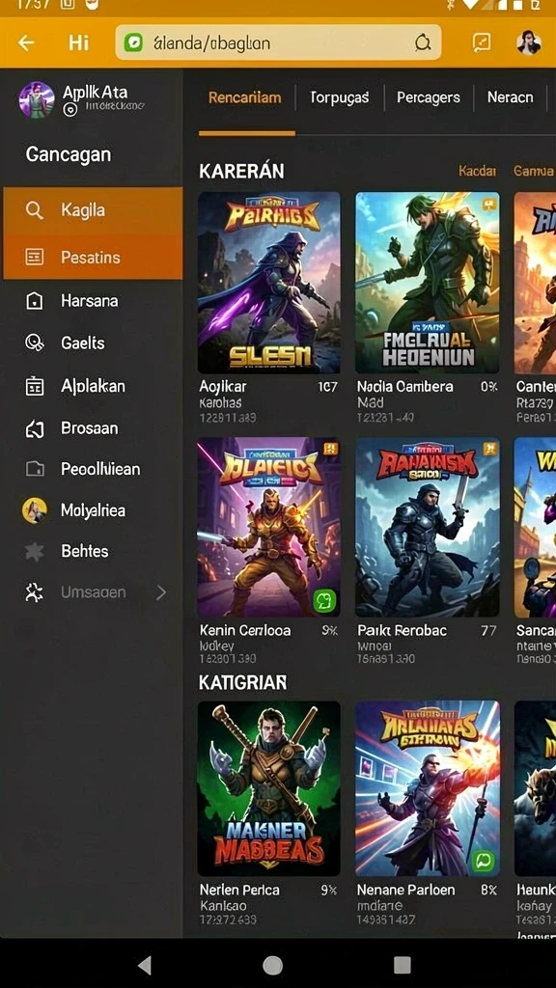This screenshot has width=556, height=988.
Task: Switch to the Neracn tab
Action: click(510, 97)
